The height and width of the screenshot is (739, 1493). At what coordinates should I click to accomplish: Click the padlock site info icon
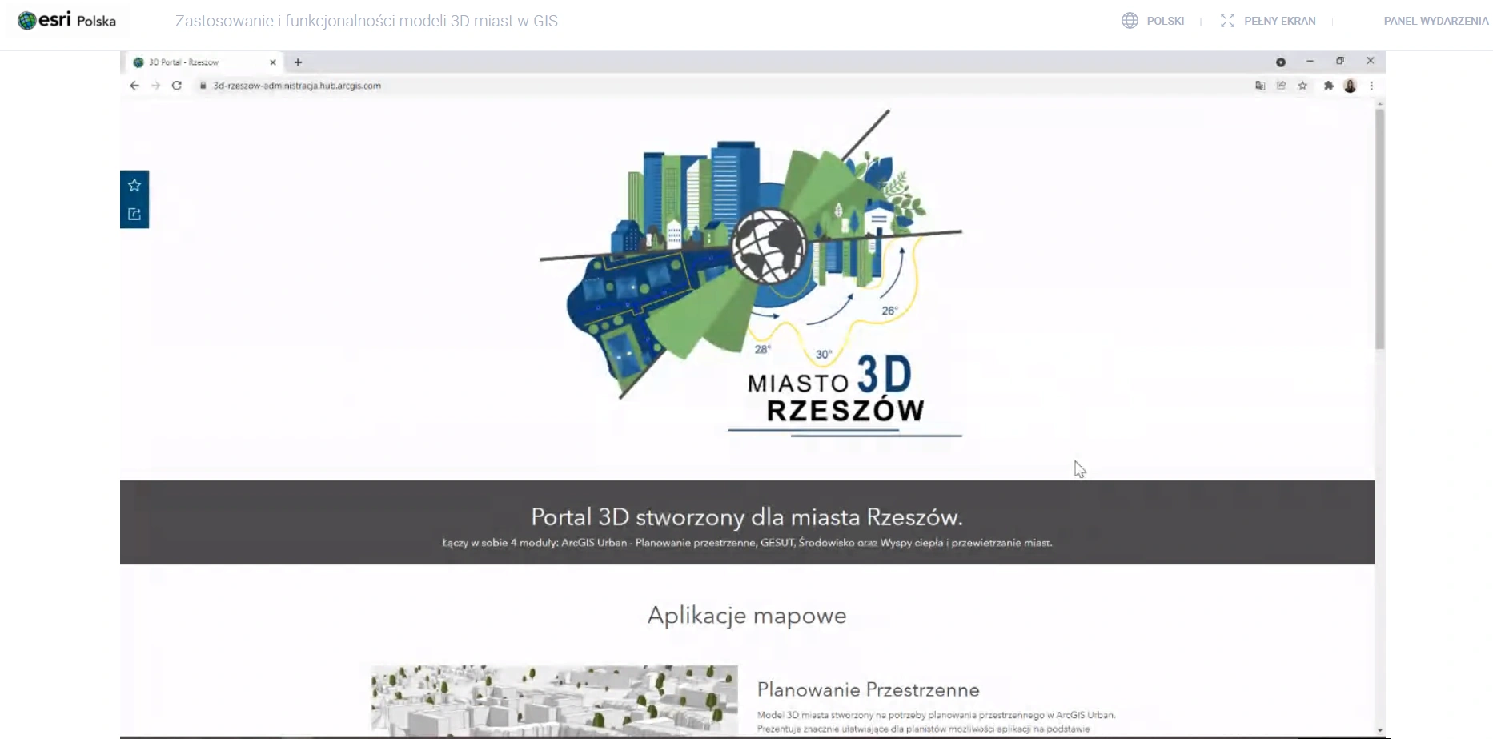[x=203, y=86]
